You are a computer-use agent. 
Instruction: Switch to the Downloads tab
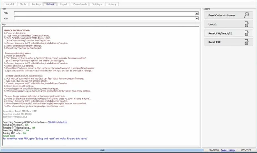coord(80,4)
